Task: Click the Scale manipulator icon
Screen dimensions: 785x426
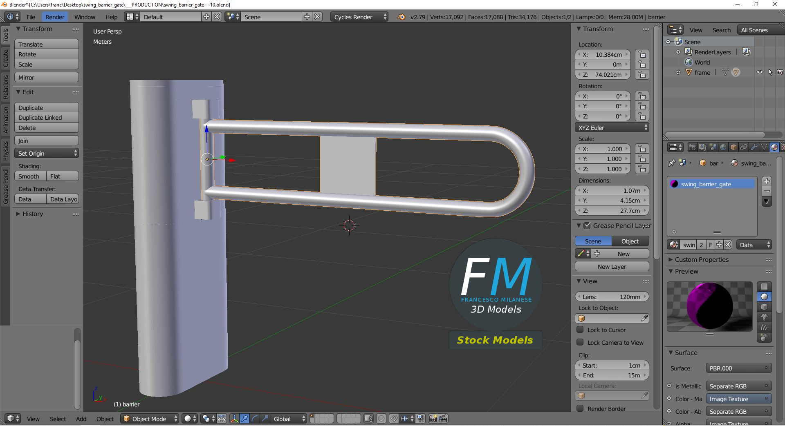Action: click(265, 419)
